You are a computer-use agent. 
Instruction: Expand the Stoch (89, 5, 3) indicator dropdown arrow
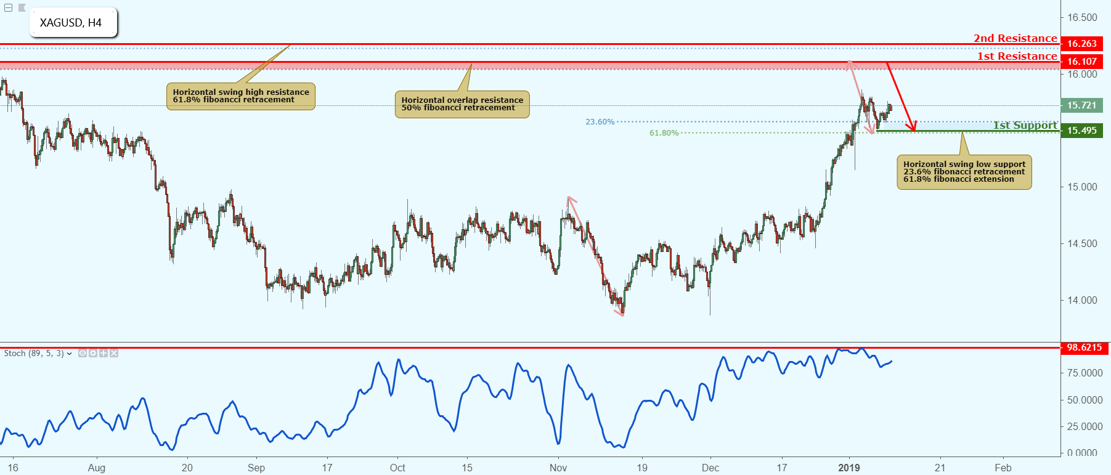pyautogui.click(x=69, y=354)
